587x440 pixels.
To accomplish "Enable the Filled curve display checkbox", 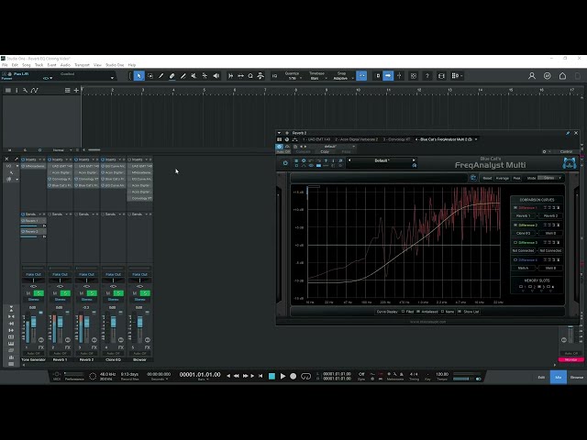I will pyautogui.click(x=404, y=312).
